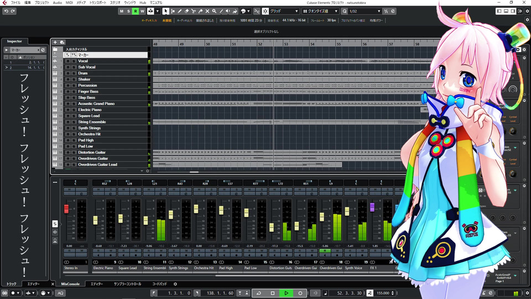The height and width of the screenshot is (299, 531).
Task: Select the Overdriven Guitar Lead track
Action: 97,165
